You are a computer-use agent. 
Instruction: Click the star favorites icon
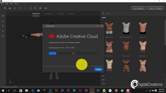pyautogui.click(x=46, y=8)
